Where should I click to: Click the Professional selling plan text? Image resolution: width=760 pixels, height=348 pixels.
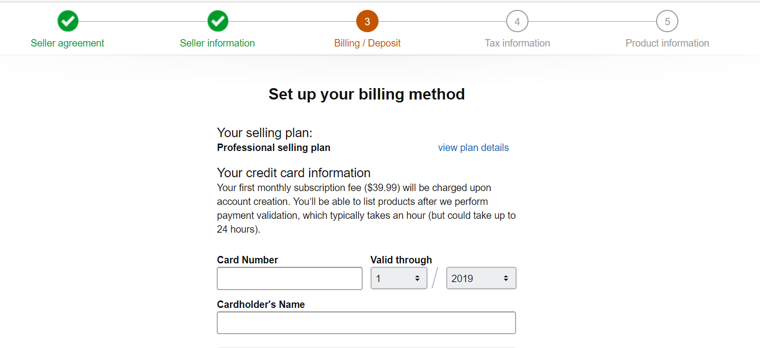(x=274, y=148)
